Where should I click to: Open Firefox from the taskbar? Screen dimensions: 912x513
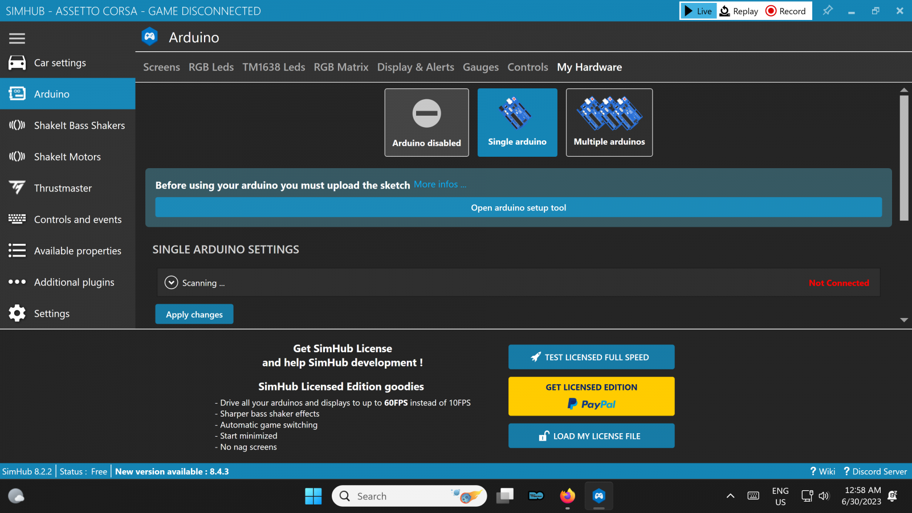(x=567, y=496)
